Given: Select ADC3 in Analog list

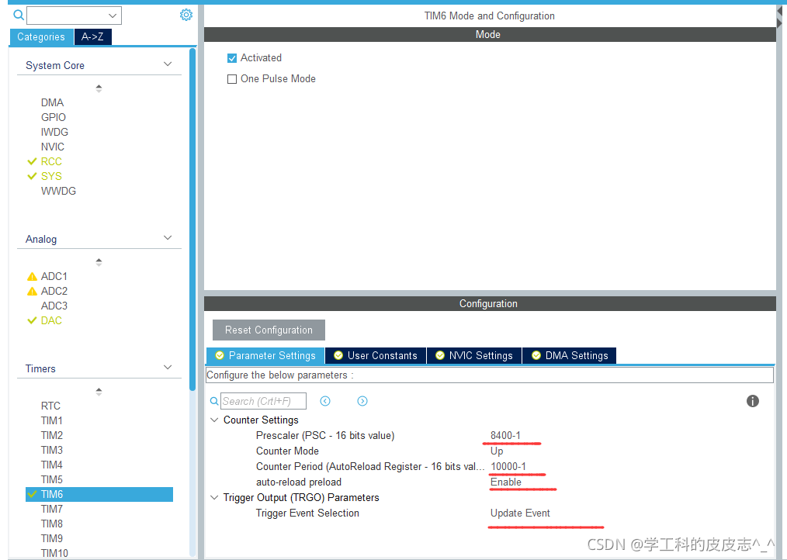Looking at the screenshot, I should pos(54,306).
